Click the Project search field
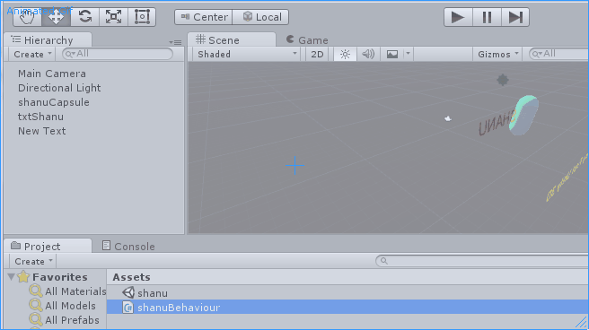The height and width of the screenshot is (330, 589). [482, 261]
